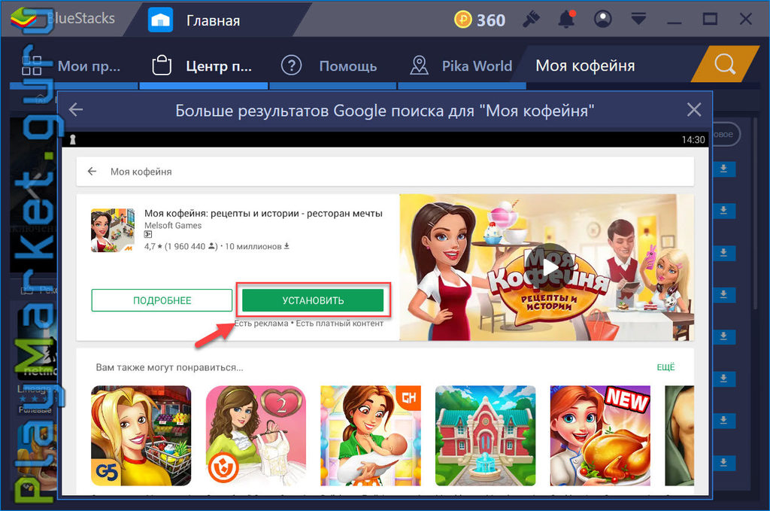Click the orange search magnifier button

point(726,64)
